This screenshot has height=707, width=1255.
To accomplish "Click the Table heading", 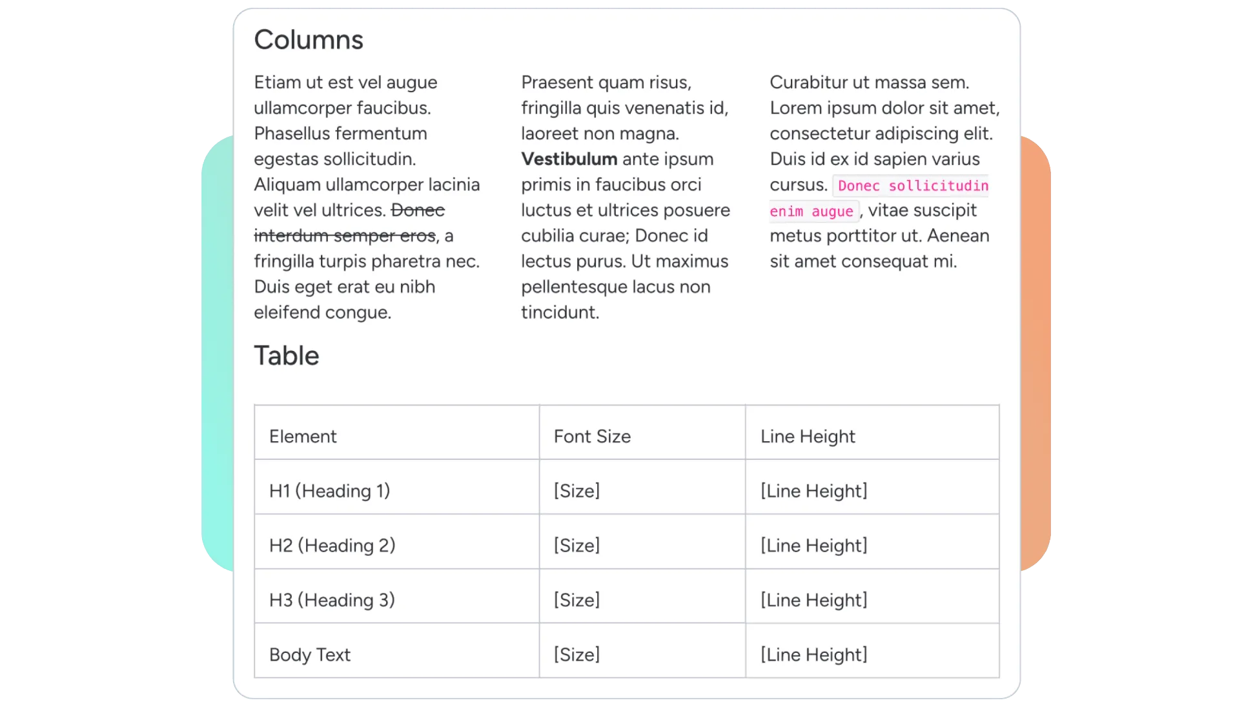I will tap(287, 356).
